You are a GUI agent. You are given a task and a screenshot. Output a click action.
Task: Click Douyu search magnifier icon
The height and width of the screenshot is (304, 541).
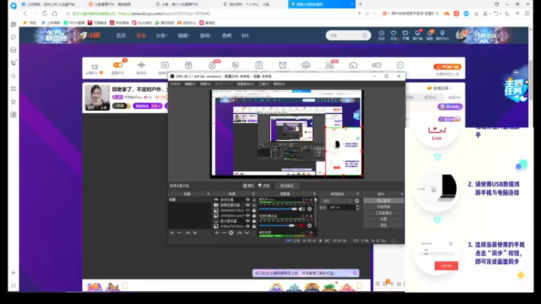[364, 36]
